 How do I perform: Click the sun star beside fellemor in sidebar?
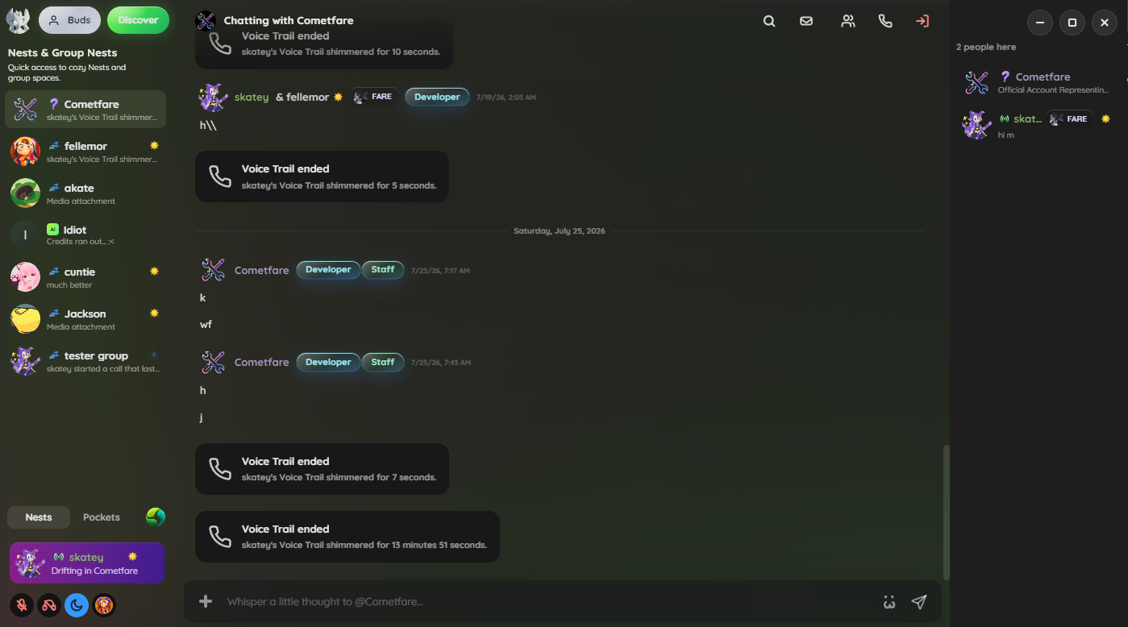[154, 146]
